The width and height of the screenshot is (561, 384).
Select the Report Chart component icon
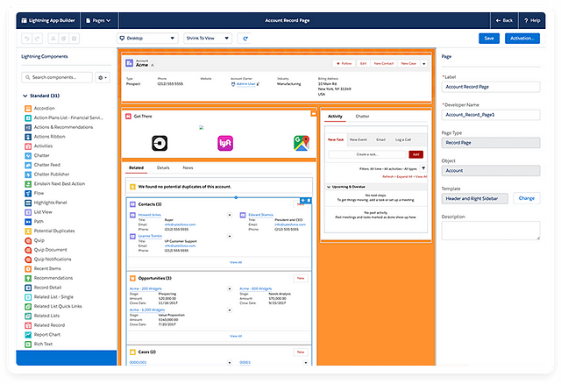(x=28, y=335)
